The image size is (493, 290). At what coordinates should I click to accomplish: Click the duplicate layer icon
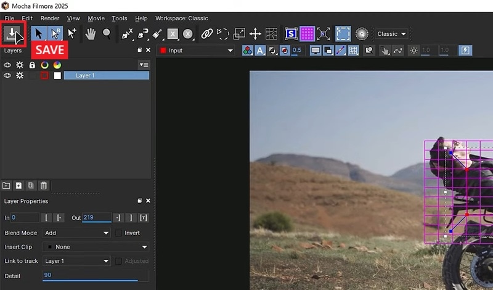click(x=31, y=186)
